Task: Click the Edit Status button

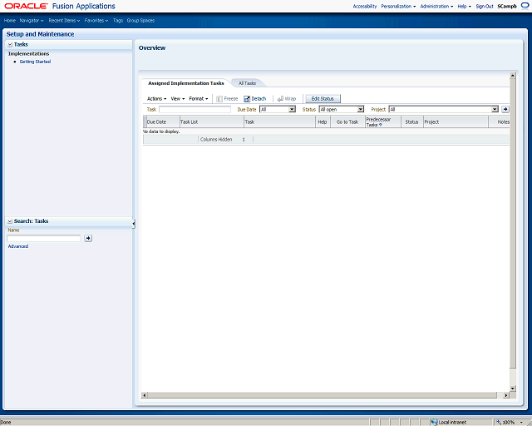Action: pos(323,99)
